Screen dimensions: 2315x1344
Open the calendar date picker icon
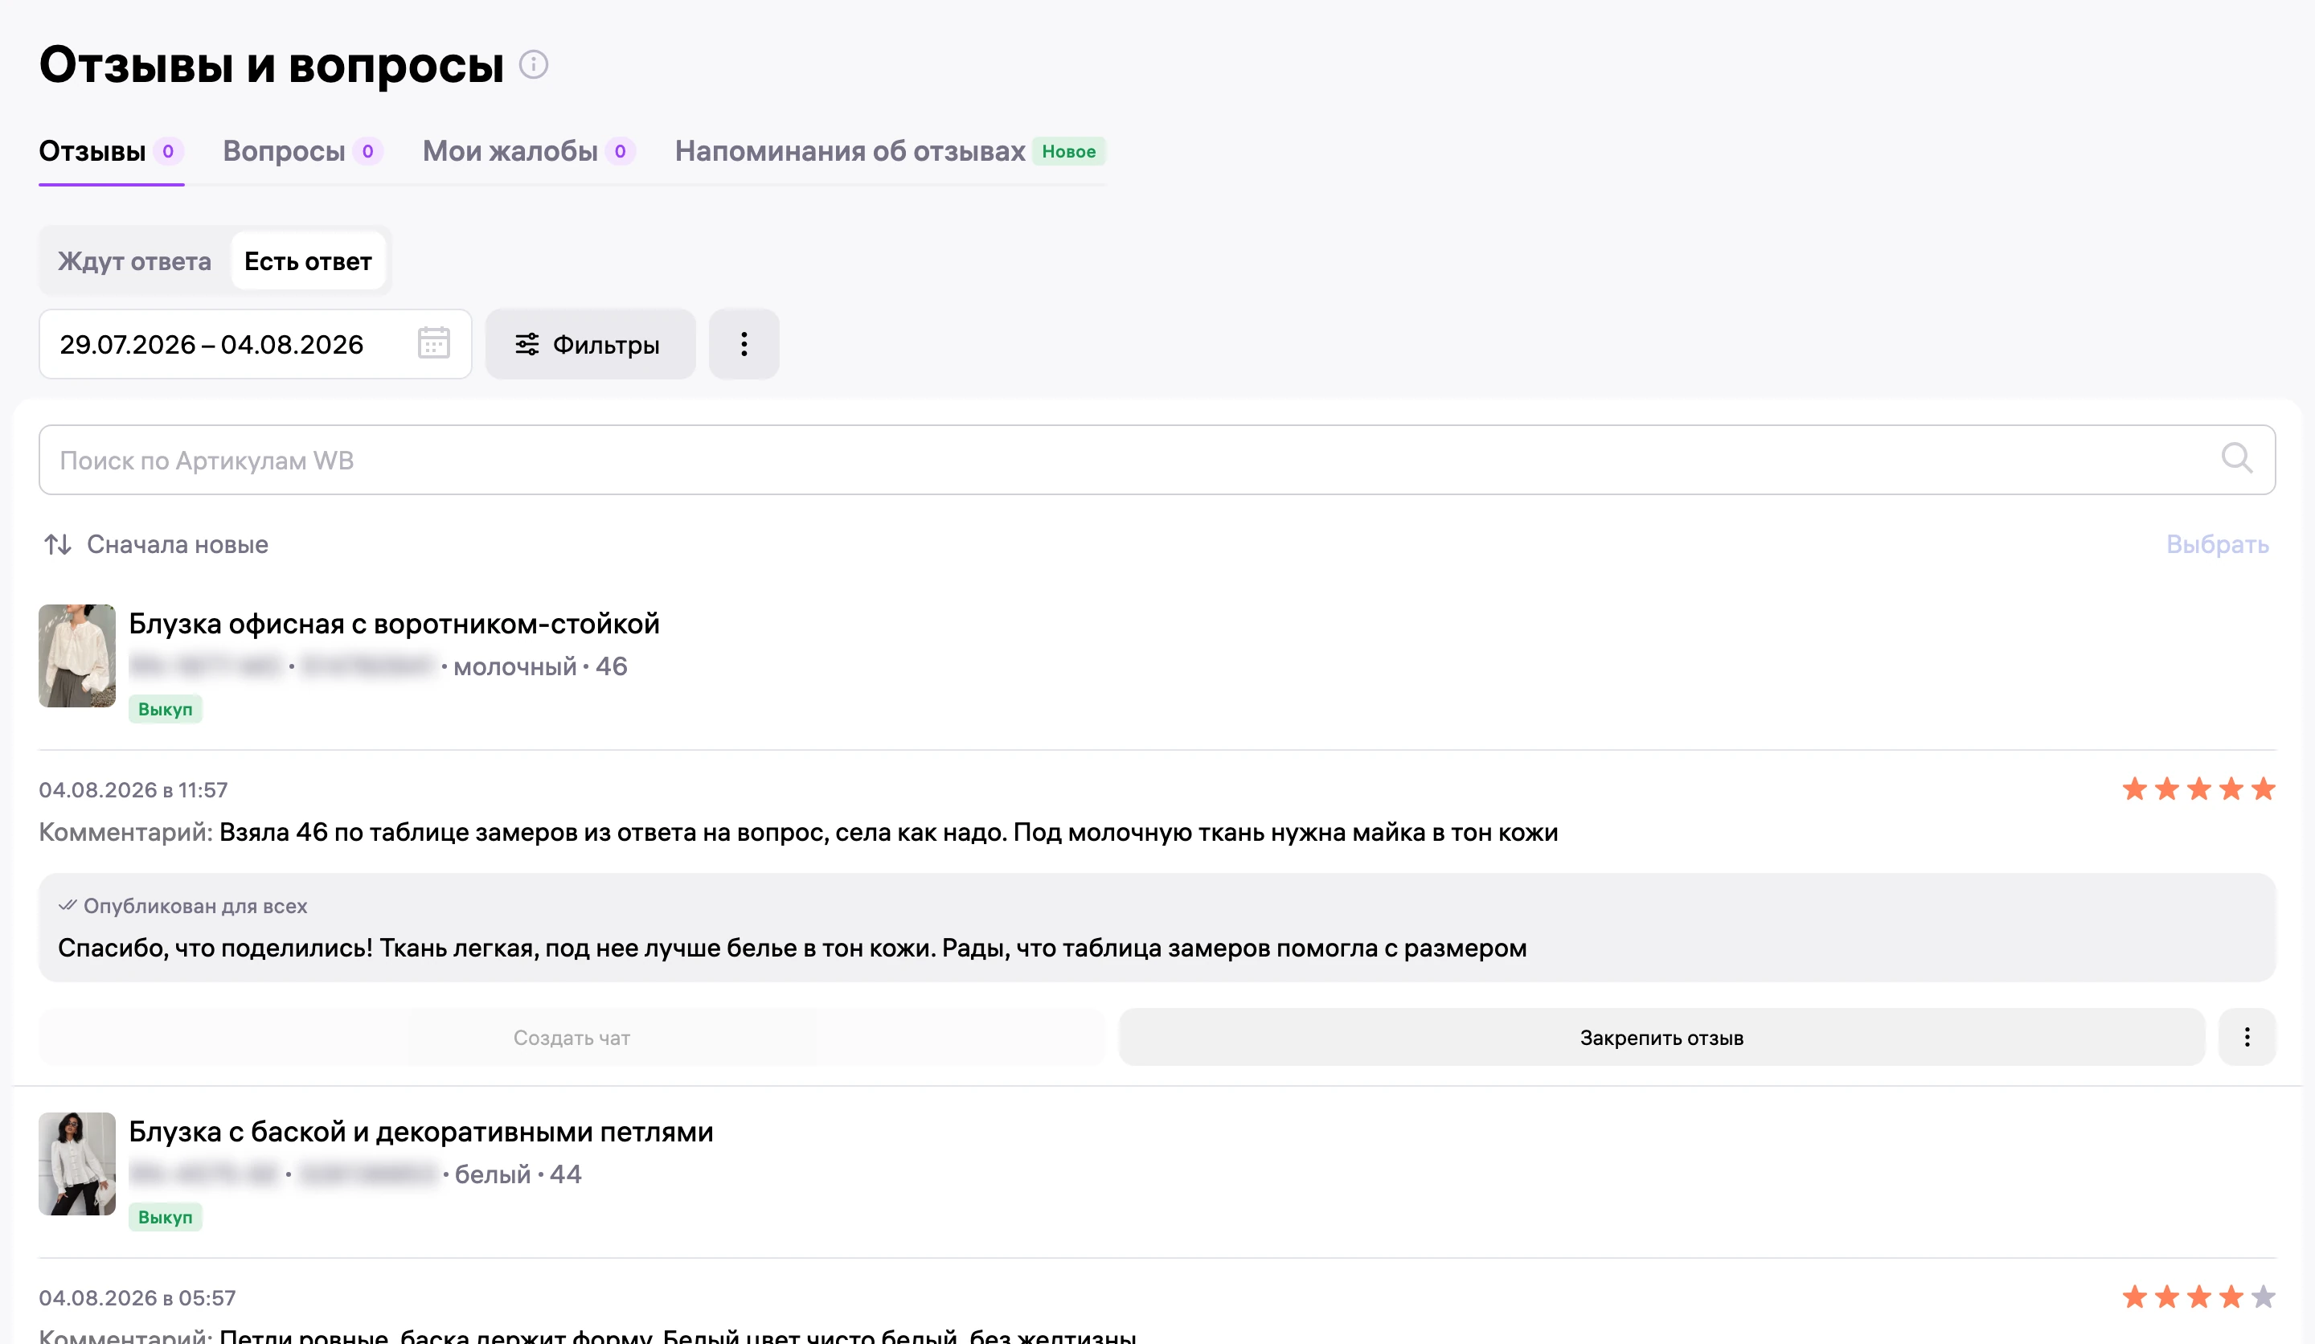[433, 343]
